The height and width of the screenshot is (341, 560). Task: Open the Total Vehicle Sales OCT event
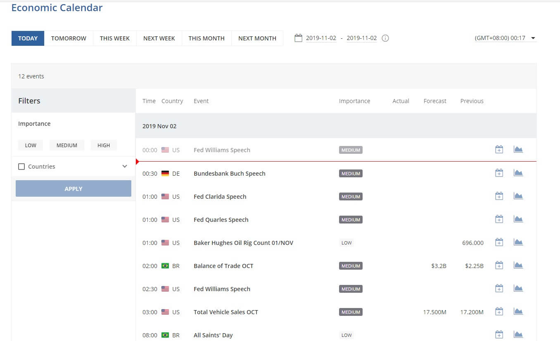(x=225, y=312)
